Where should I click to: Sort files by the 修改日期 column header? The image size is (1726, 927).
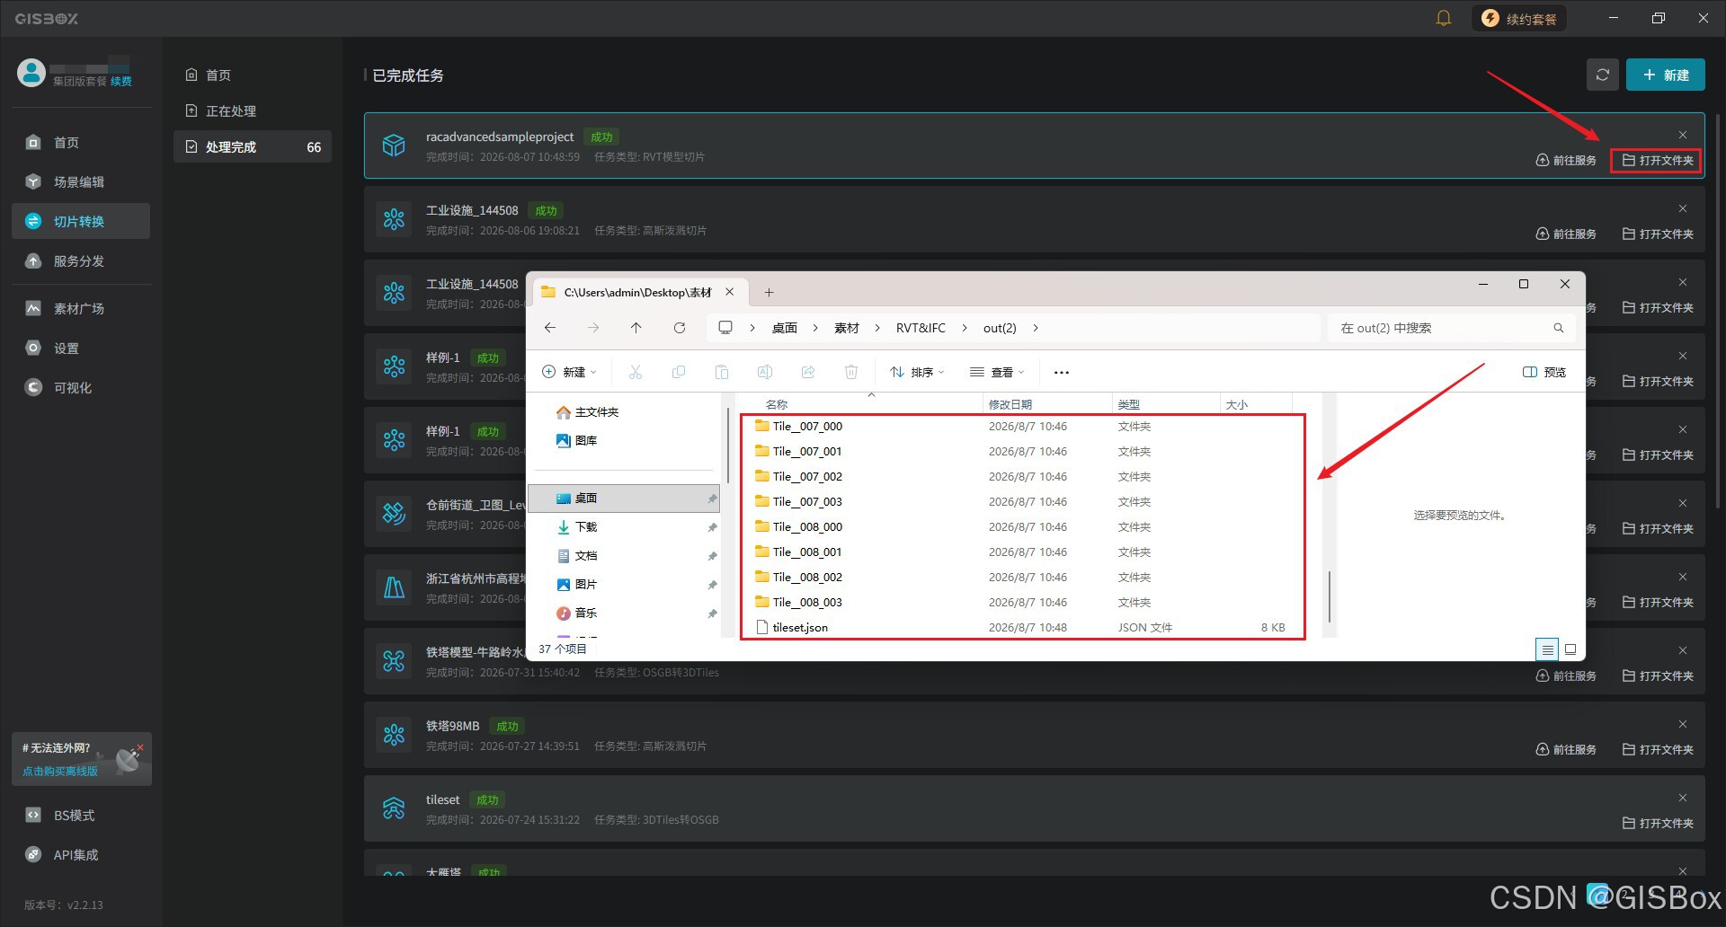(1047, 405)
